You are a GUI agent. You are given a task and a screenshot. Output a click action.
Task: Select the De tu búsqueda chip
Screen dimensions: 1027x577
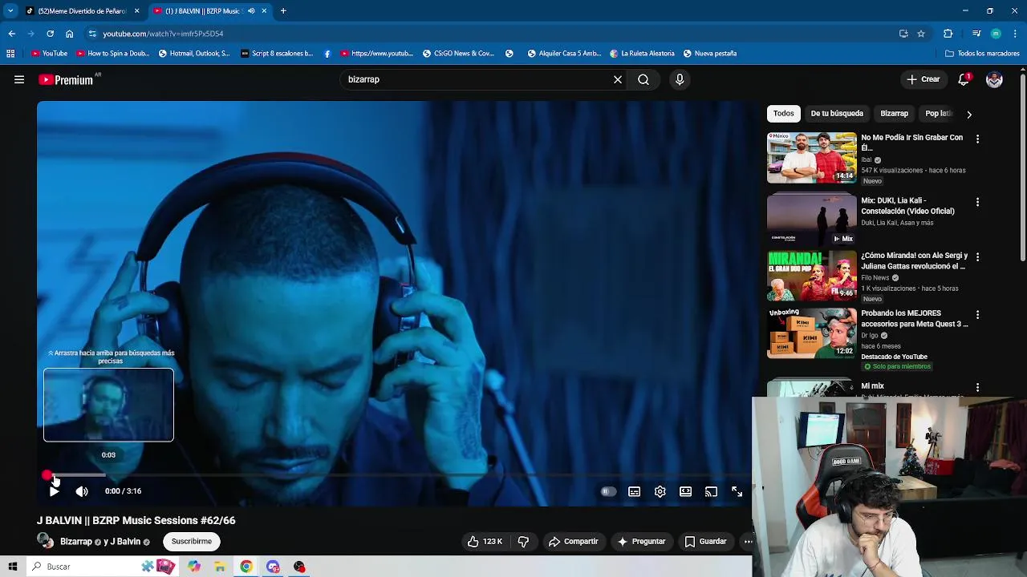click(837, 114)
